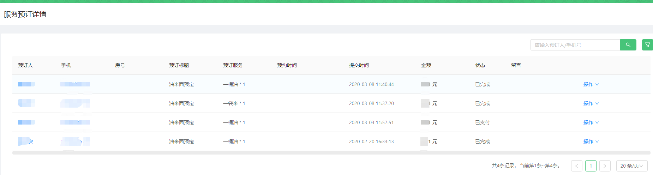
Task: Expand 操作 for the 11:40:44 order
Action: pyautogui.click(x=591, y=84)
